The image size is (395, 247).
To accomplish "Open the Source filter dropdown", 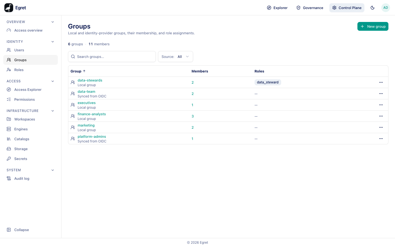I will point(176,57).
